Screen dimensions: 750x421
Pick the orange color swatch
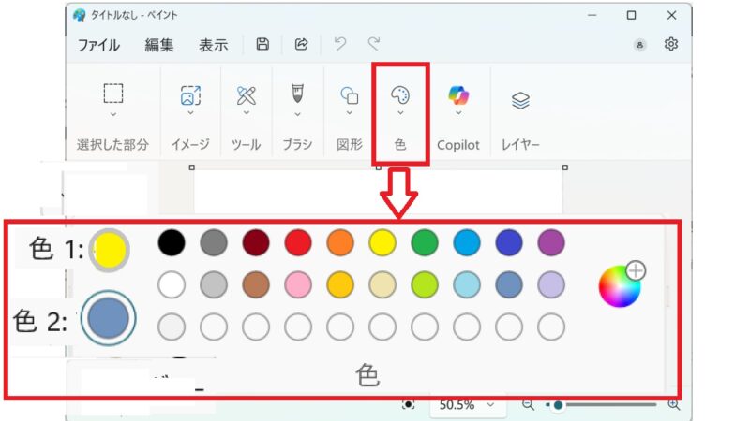click(x=340, y=242)
